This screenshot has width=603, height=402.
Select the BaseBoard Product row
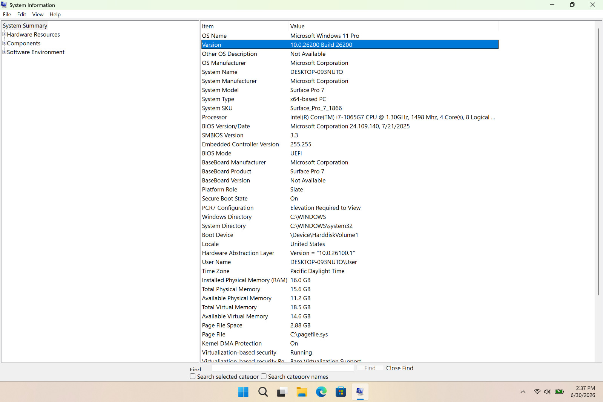pyautogui.click(x=350, y=171)
